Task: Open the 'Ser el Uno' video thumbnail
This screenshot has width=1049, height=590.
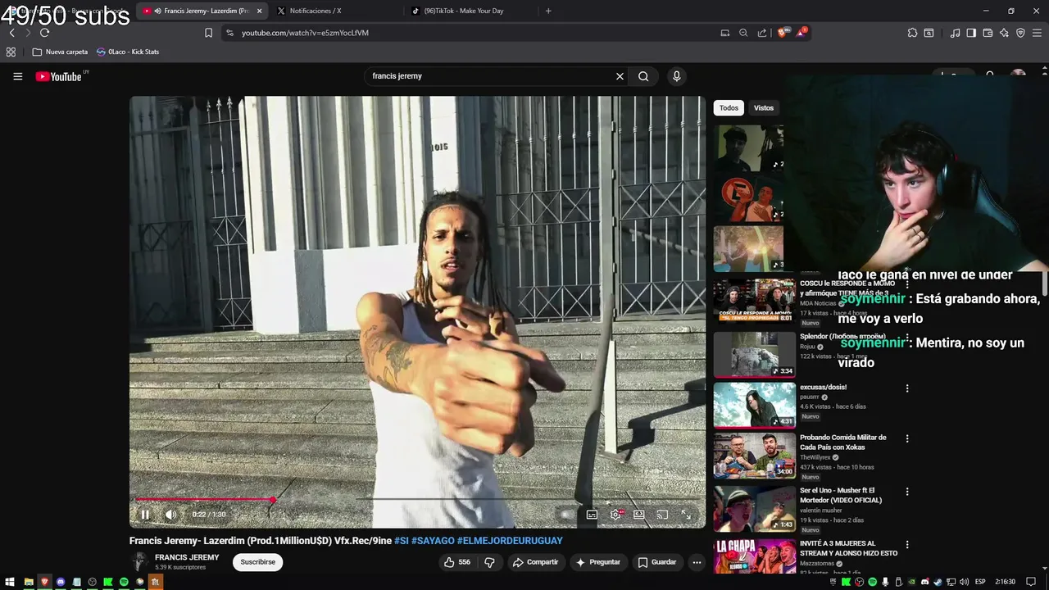Action: click(x=754, y=509)
